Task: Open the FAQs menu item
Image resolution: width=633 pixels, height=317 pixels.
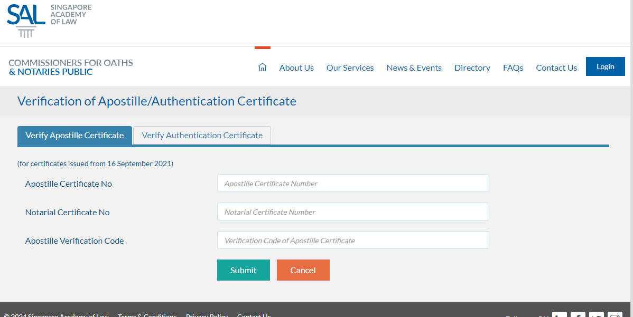Action: pyautogui.click(x=513, y=68)
